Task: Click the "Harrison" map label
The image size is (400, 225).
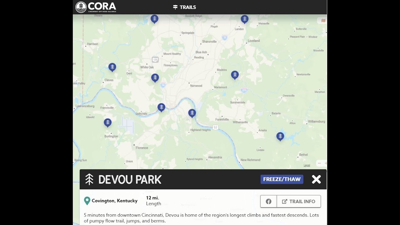Action: (x=92, y=44)
